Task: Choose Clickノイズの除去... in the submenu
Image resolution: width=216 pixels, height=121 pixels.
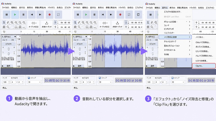Action: tap(203, 42)
